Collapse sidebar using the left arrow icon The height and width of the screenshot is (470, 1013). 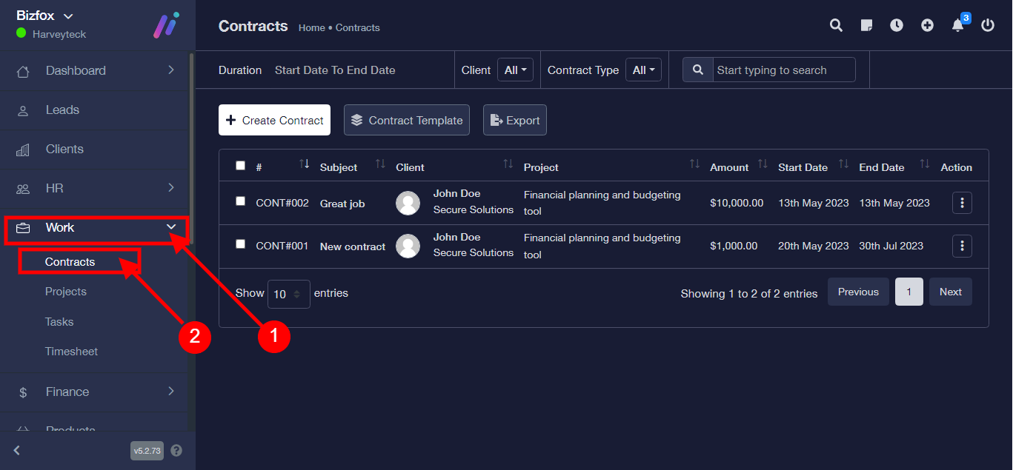click(17, 450)
